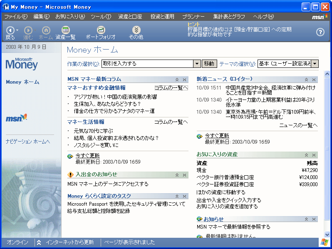This screenshot has height=249, width=332.
Task: Close the お知らせ section
Action: click(314, 219)
